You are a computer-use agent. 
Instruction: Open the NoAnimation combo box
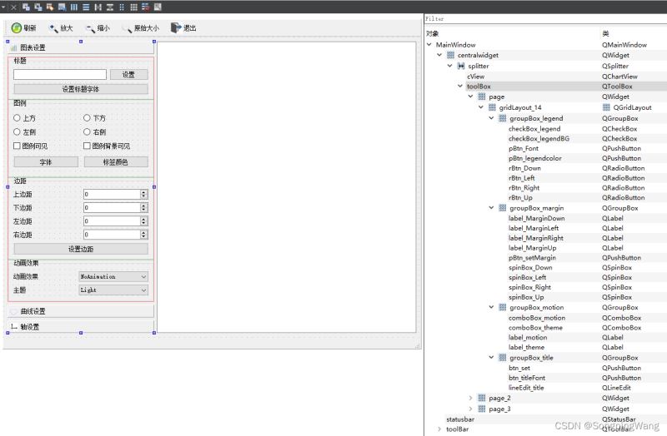tap(113, 276)
